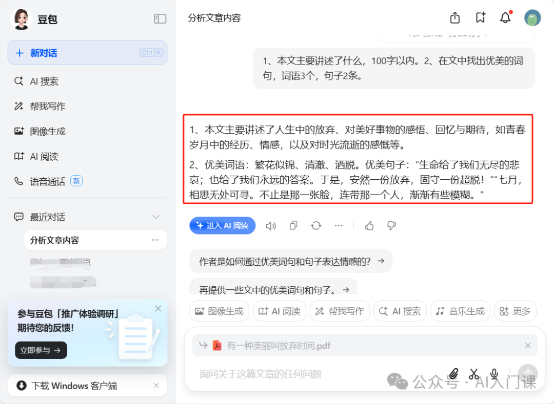Regenerate the AI response
554x404 pixels.
[316, 226]
